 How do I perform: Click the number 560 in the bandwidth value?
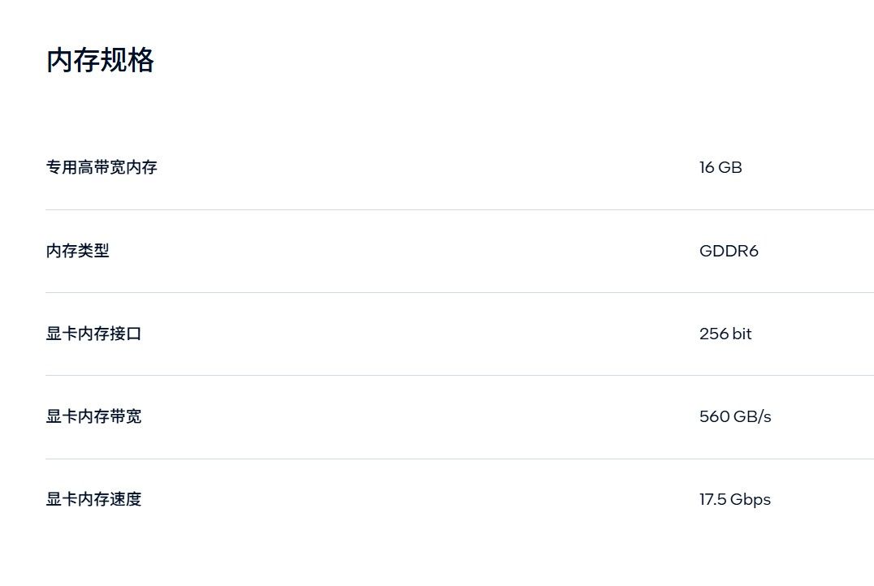pos(715,416)
